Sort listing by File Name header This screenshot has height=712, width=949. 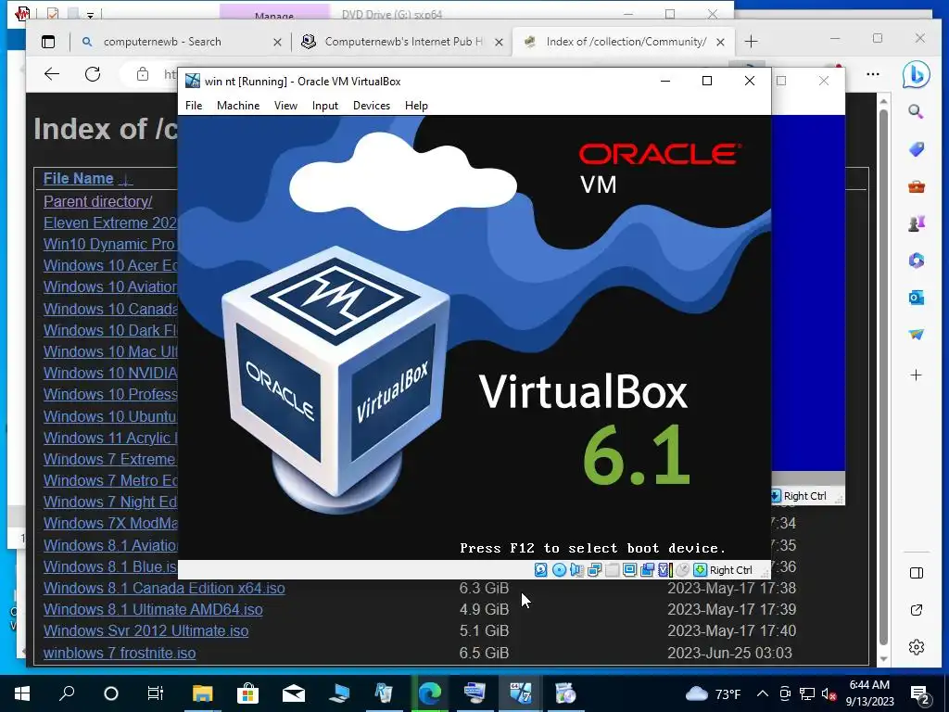[x=78, y=179]
